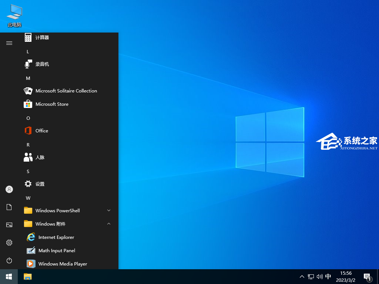Show hidden system tray icons
This screenshot has width=379, height=284.
click(x=302, y=277)
